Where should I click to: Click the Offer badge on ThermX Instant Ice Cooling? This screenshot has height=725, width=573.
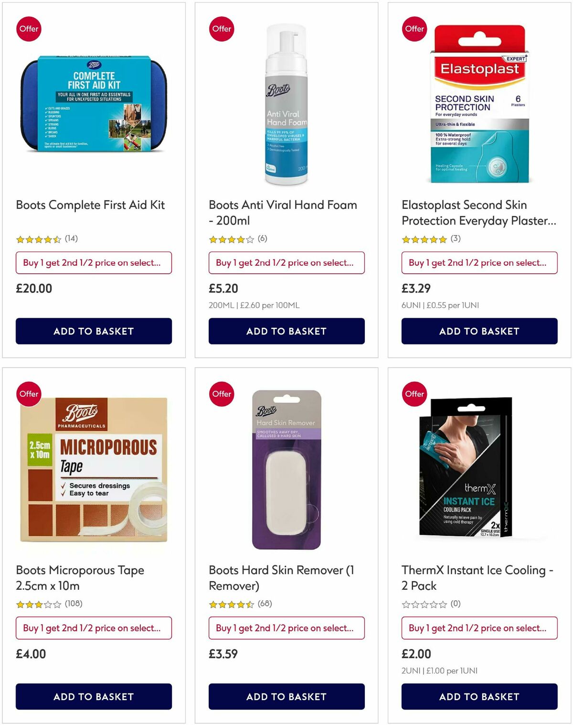(414, 394)
